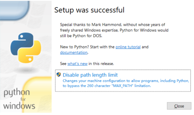Select Disable path length limit option
The width and height of the screenshot is (194, 115).
pyautogui.click(x=123, y=80)
